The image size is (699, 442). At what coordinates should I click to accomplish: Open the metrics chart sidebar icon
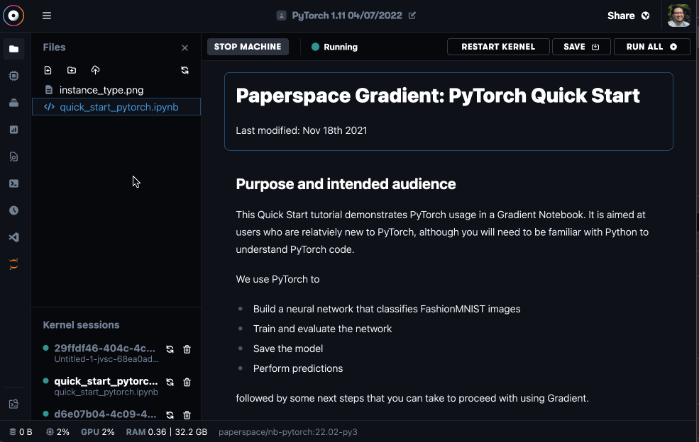coord(13,130)
